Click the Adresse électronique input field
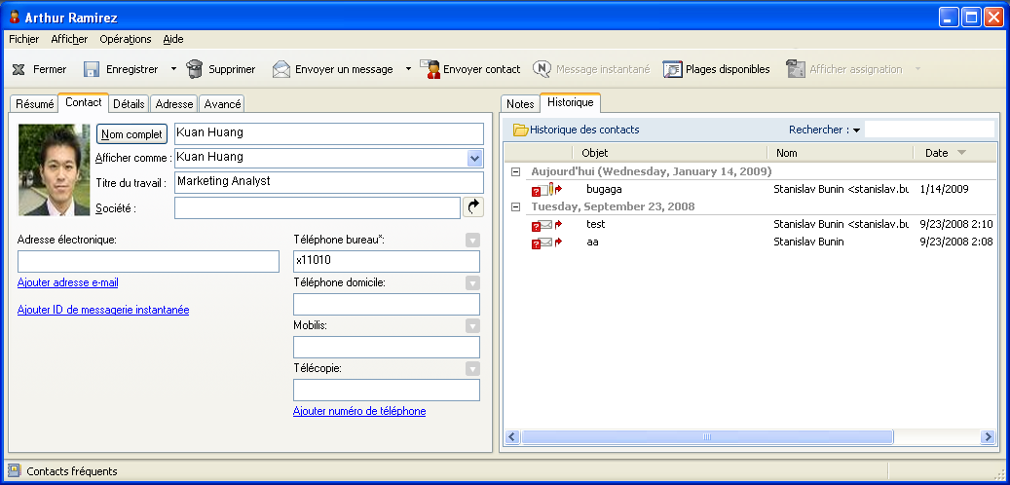 148,262
